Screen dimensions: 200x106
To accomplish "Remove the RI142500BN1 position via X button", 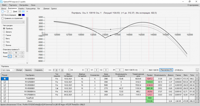I will [x=197, y=82].
